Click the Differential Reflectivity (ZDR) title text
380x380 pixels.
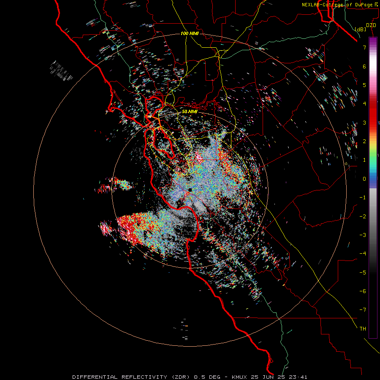click(x=132, y=377)
